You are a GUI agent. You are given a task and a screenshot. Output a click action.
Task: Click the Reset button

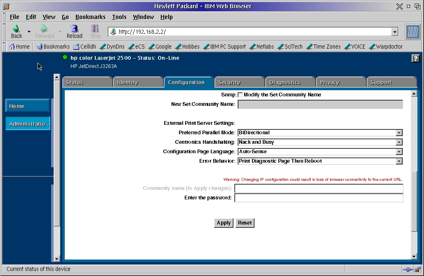point(245,223)
